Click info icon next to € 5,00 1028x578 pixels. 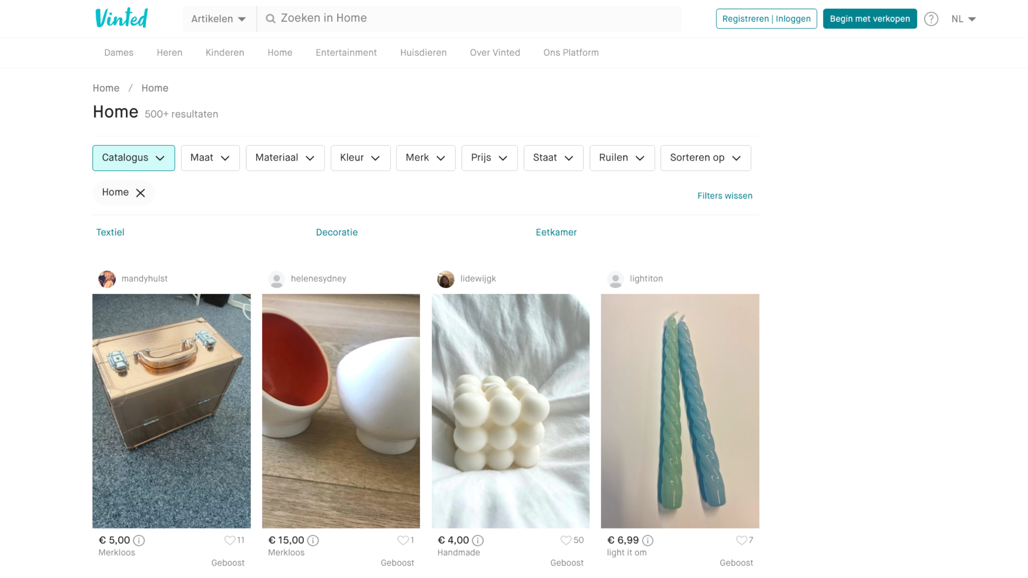pyautogui.click(x=139, y=540)
